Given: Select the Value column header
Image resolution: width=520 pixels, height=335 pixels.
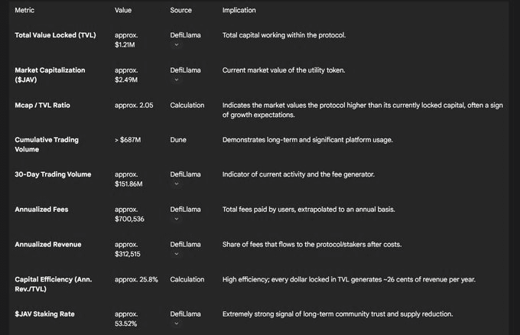Looking at the screenshot, I should pyautogui.click(x=123, y=10).
